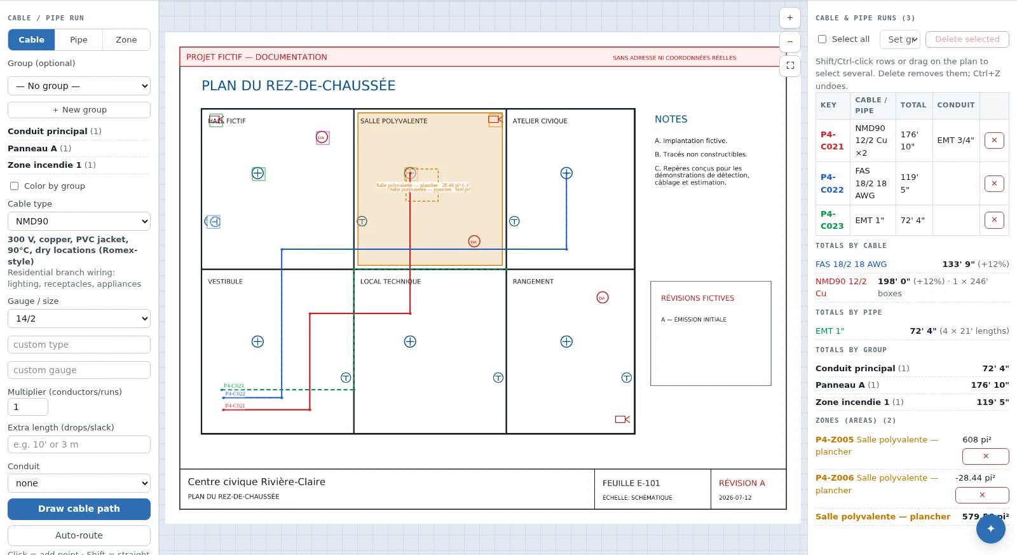1017x555 pixels.
Task: Open the Group dropdown showing No group
Action: pyautogui.click(x=79, y=86)
